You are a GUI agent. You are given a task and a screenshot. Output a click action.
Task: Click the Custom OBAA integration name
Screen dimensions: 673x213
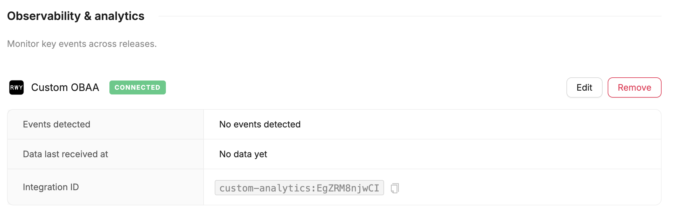tap(65, 87)
